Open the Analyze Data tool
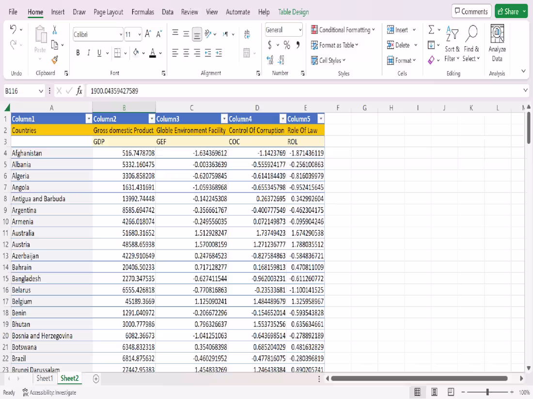Screen dimensions: 533x399 497,44
